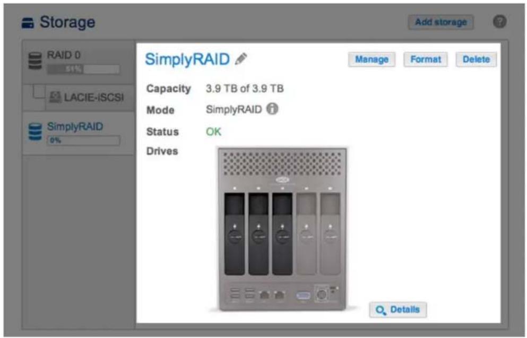Open the LACIE-iSCSI entry

pyautogui.click(x=90, y=98)
